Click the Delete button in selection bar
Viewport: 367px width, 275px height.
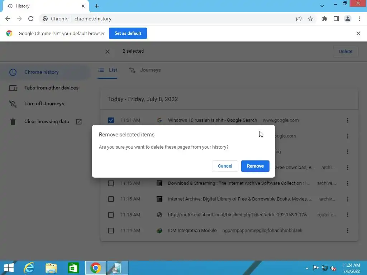coord(345,52)
